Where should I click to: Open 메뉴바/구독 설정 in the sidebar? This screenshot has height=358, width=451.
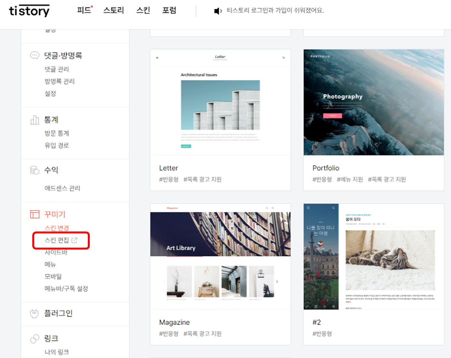(66, 289)
